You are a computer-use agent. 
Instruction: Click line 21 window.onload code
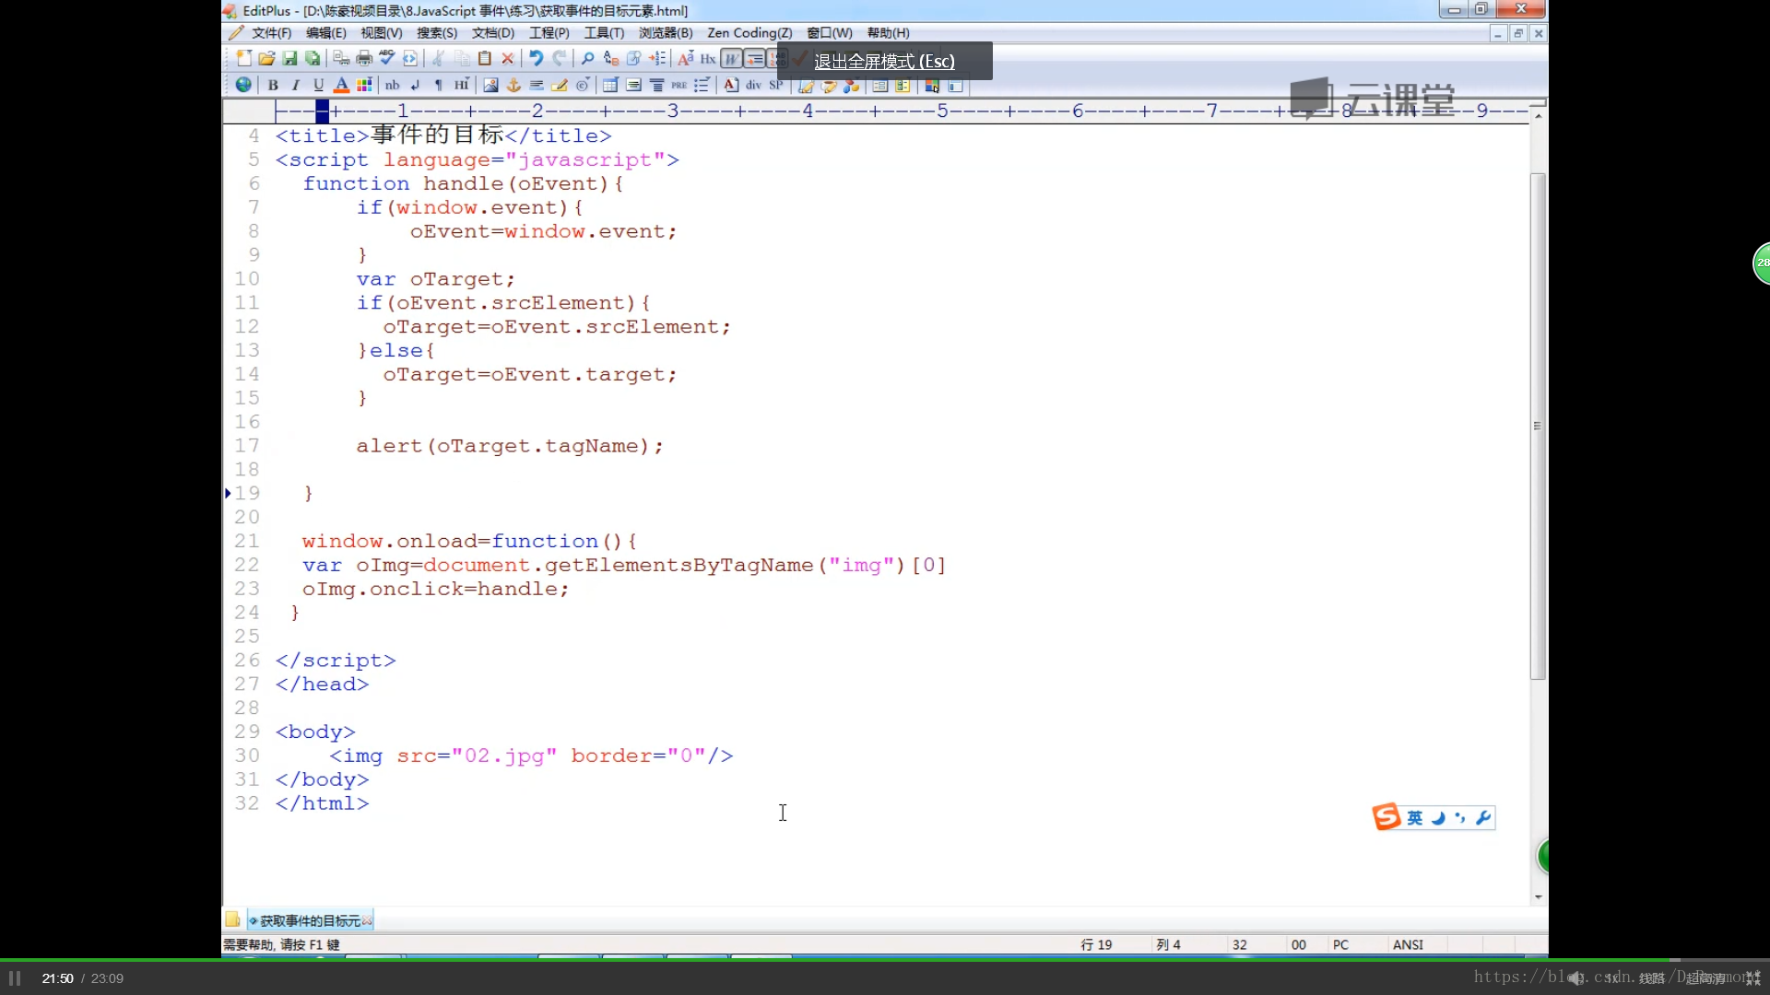pos(469,542)
